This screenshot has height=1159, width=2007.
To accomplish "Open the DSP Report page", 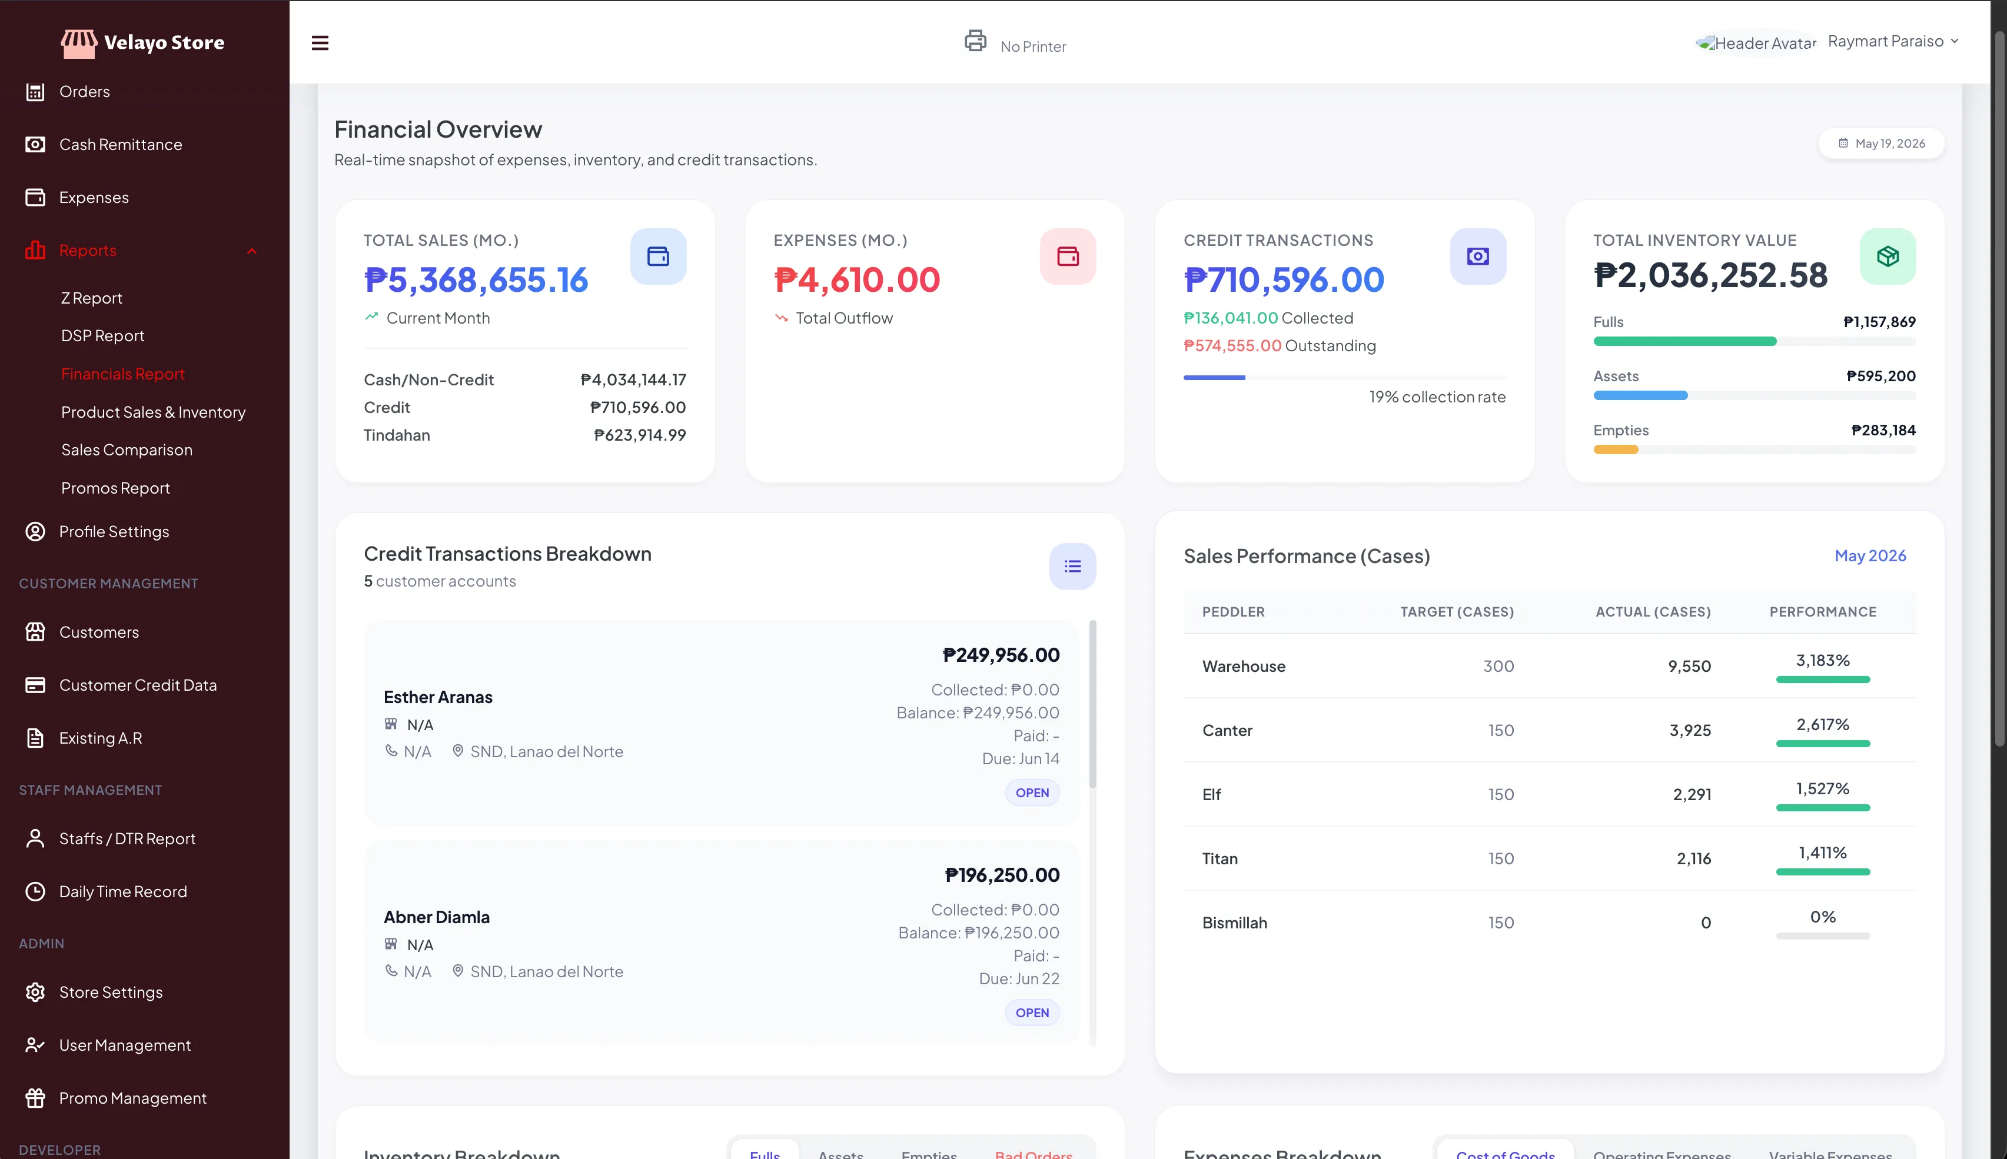I will tap(102, 335).
